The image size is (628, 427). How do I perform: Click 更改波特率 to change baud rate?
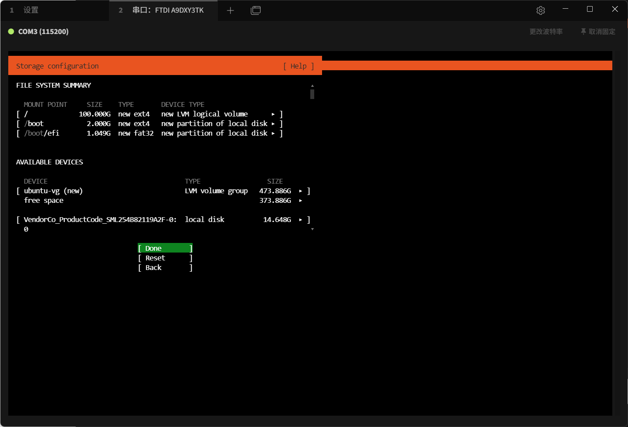[x=546, y=31]
